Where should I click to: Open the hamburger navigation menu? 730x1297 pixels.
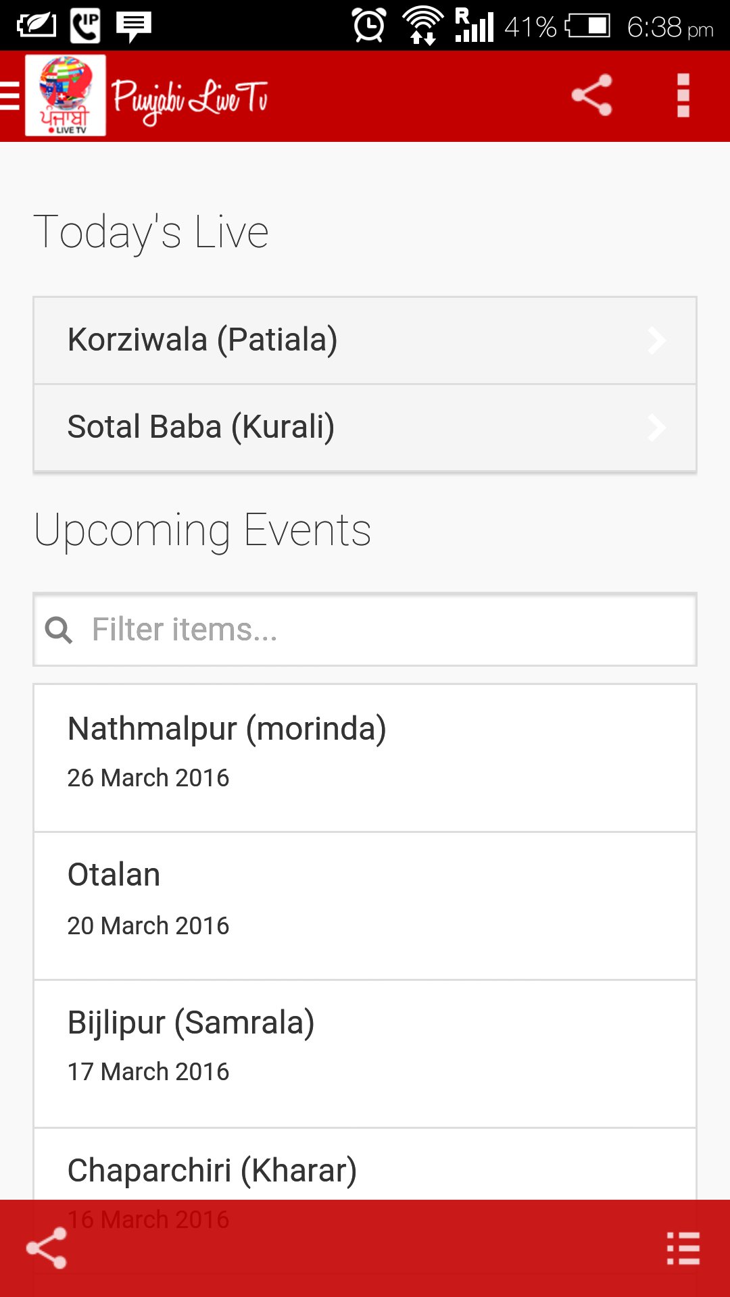(x=10, y=95)
